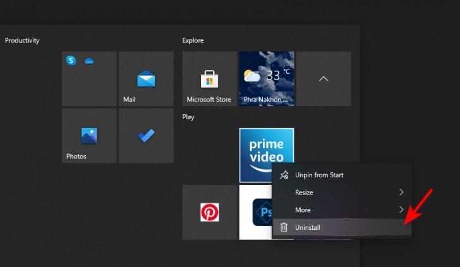Click the unpin icon beside Unpin from Start
Viewport: 460px width, 267px height.
284,175
